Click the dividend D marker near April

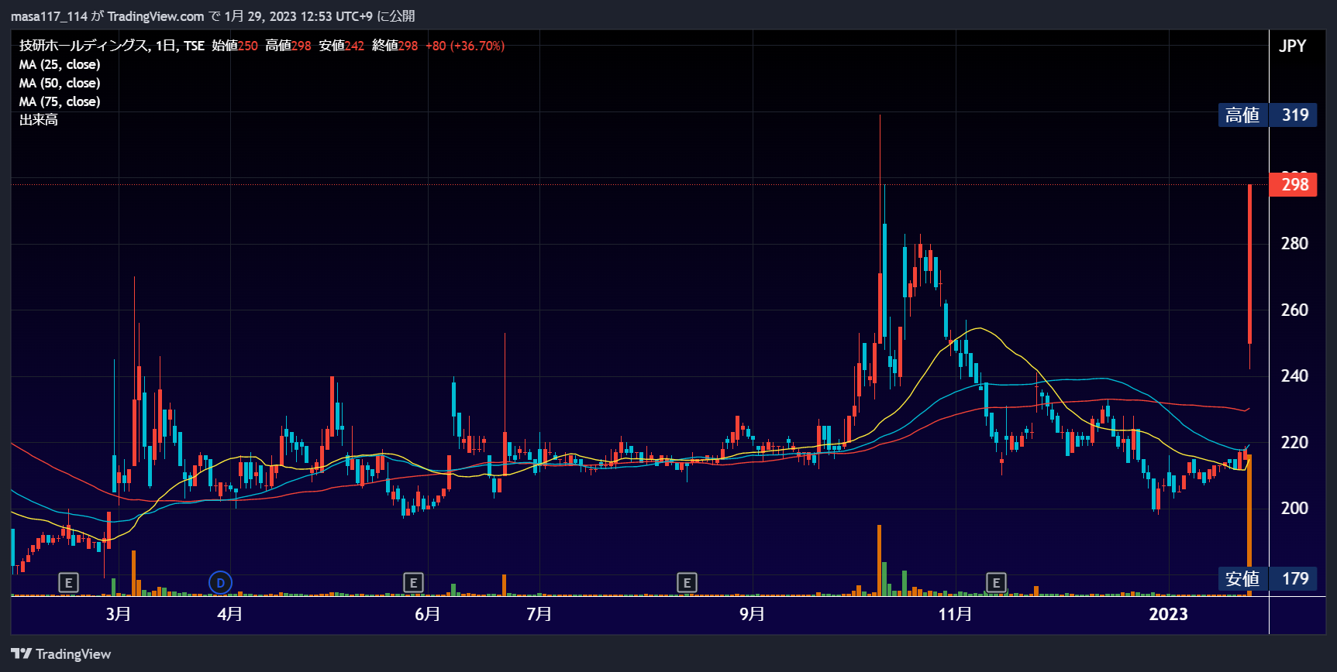[x=221, y=582]
